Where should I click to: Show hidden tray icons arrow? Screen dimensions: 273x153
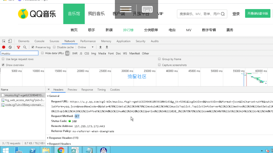(262, 150)
